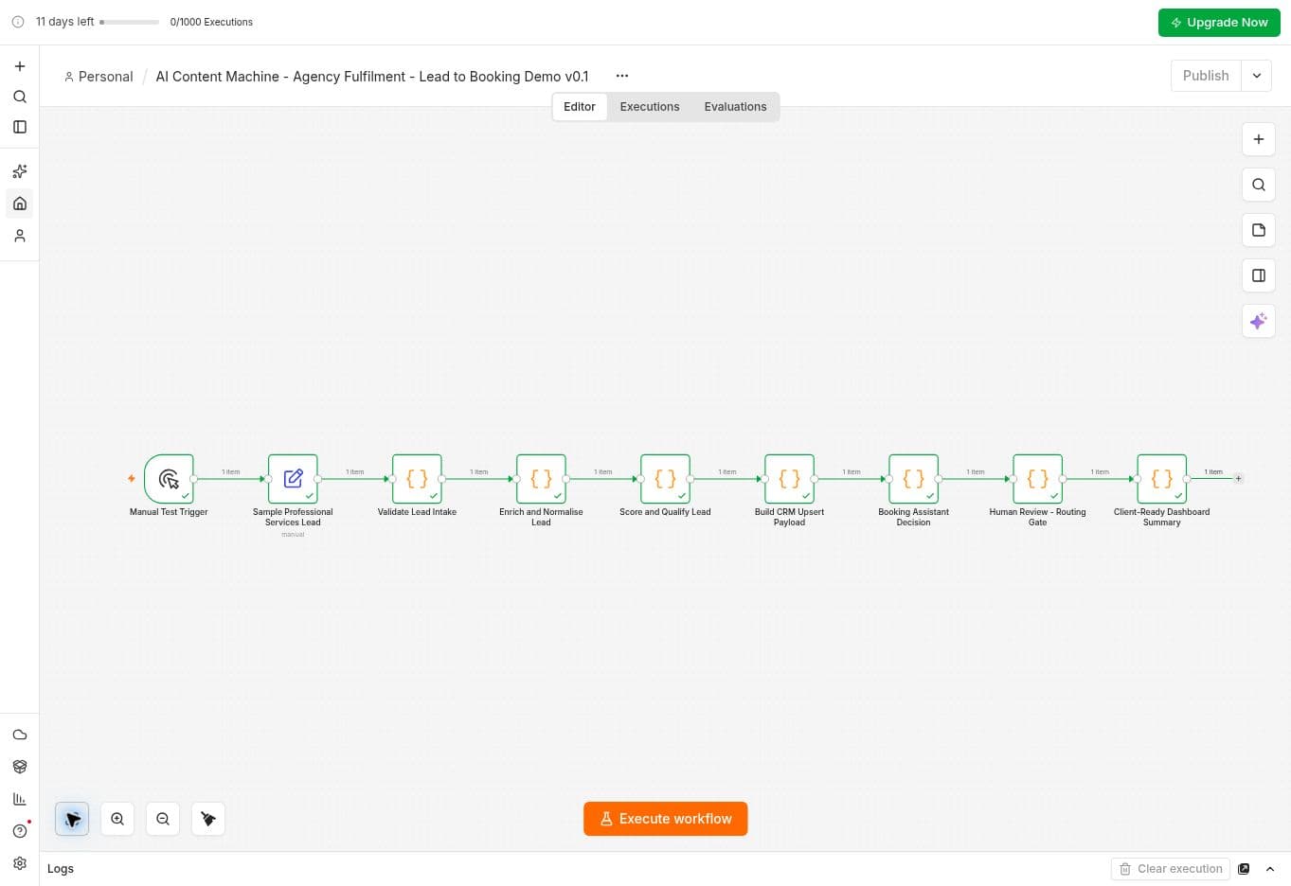Expand the Logs panel with the chevron

click(x=1270, y=869)
